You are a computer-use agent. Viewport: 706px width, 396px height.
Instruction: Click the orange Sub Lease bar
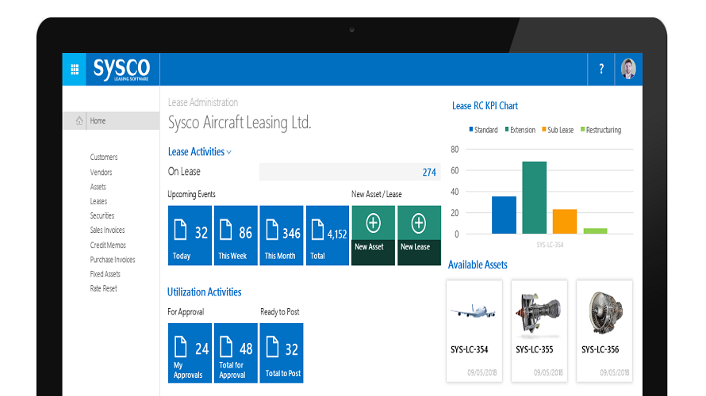565,221
